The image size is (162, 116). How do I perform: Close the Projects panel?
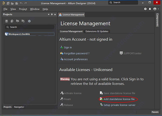click(55, 15)
